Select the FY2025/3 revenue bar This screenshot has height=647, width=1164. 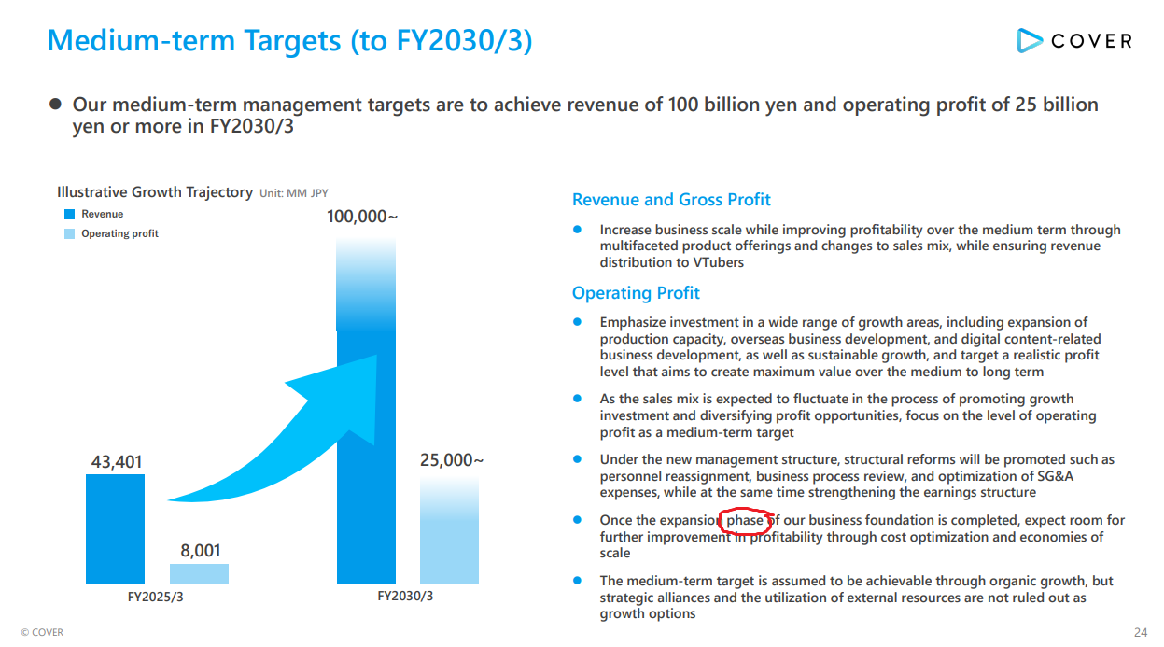[x=116, y=529]
